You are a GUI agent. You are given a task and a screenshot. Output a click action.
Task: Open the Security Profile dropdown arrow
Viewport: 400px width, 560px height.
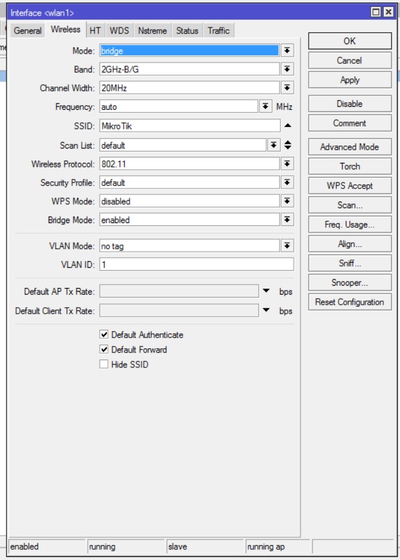[287, 182]
